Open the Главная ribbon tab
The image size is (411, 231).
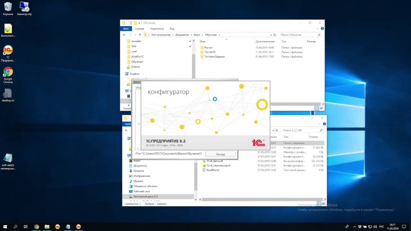[139, 29]
